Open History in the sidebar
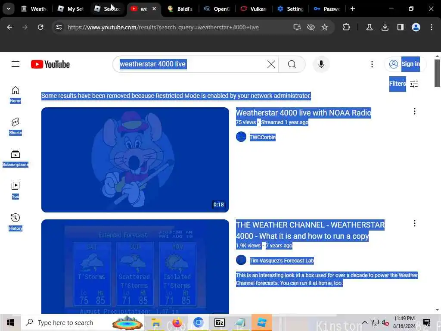This screenshot has height=331, width=441. [x=16, y=222]
